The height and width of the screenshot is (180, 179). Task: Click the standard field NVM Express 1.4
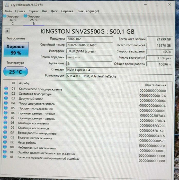(119, 70)
